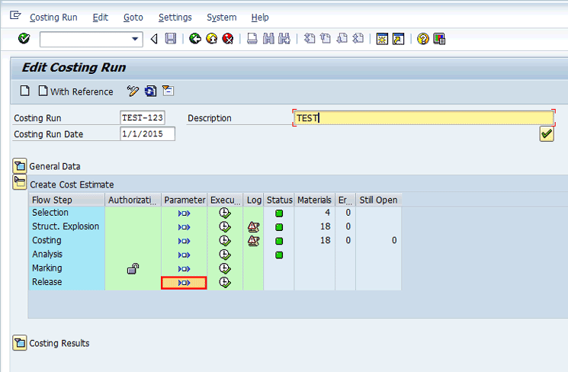Click the Create New Session icon
Image resolution: width=568 pixels, height=372 pixels.
pos(382,38)
